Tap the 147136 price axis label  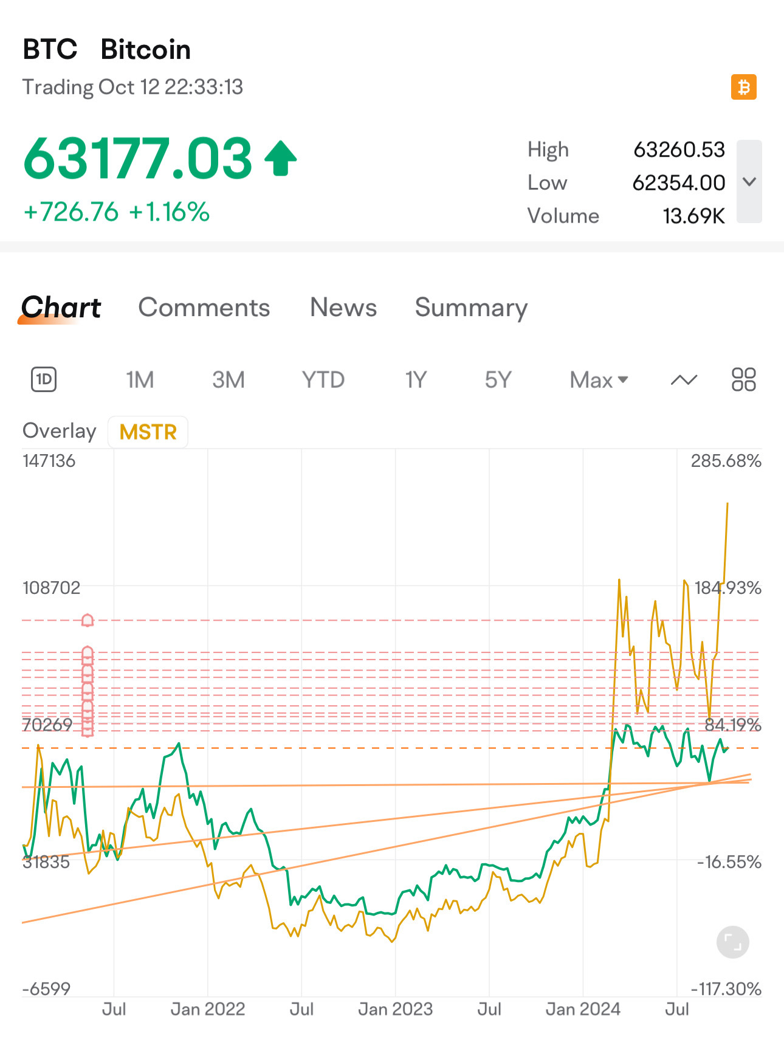[x=49, y=461]
